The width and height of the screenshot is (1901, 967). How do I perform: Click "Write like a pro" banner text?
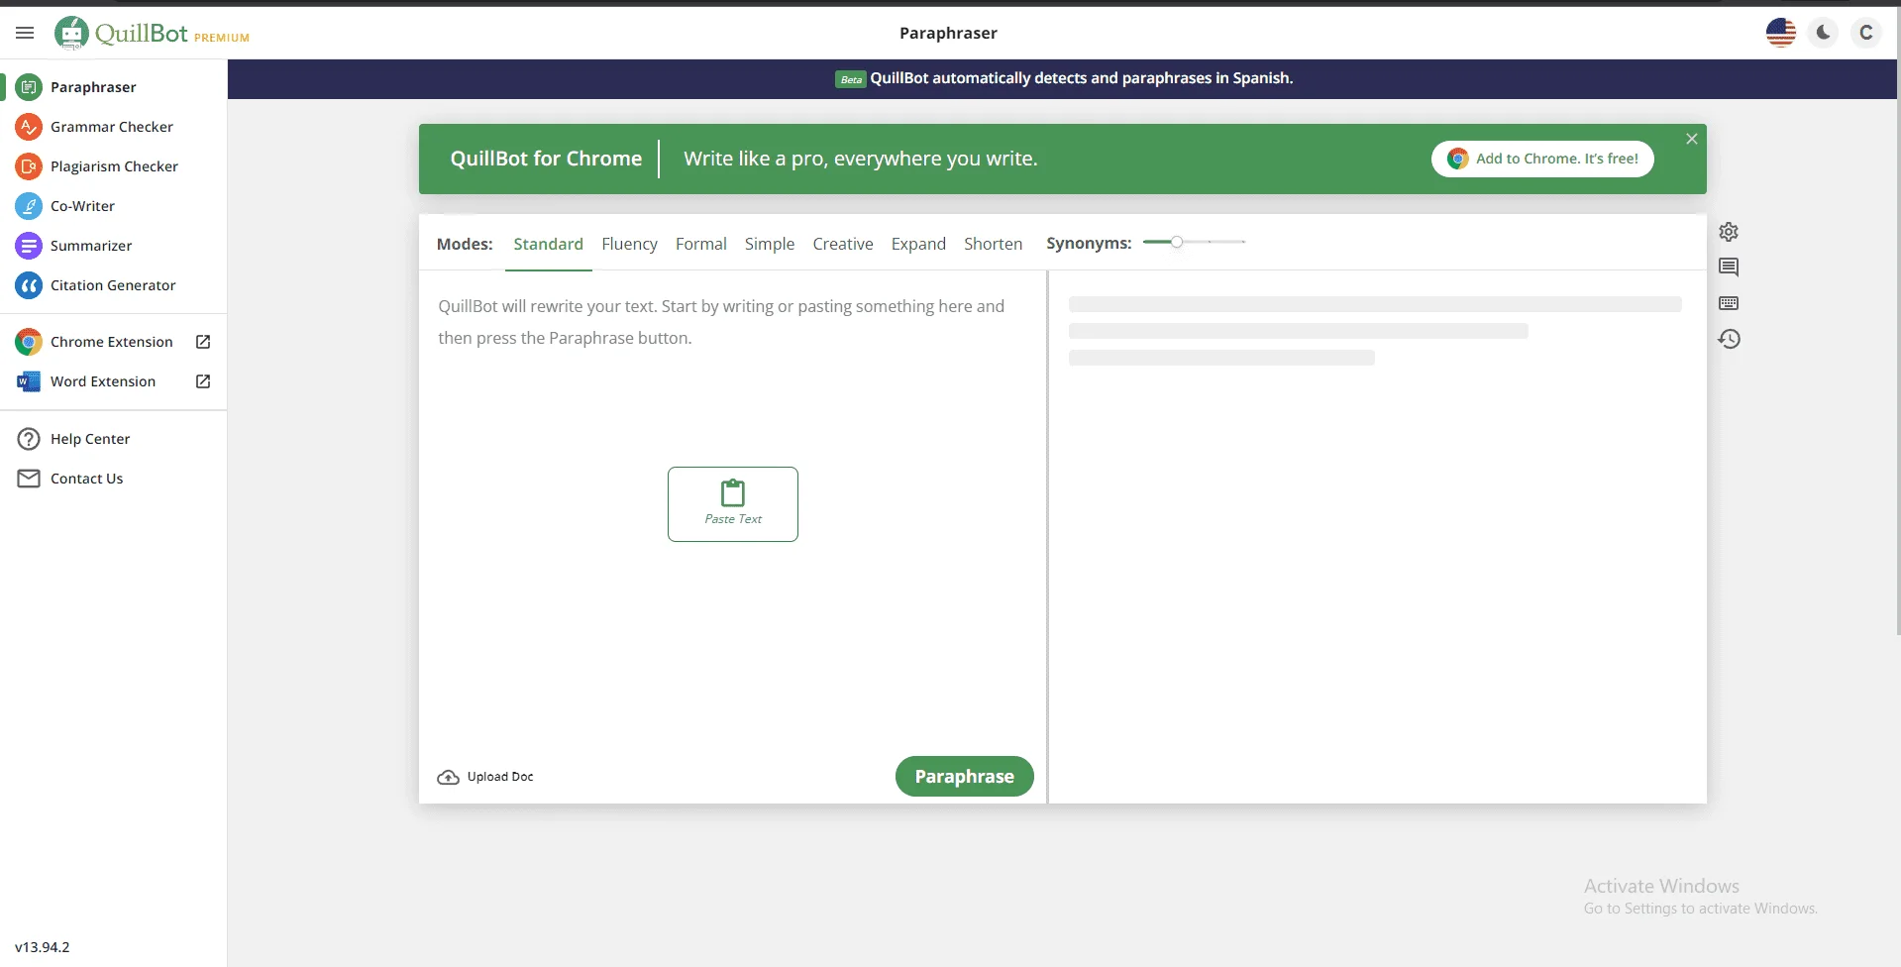click(861, 159)
